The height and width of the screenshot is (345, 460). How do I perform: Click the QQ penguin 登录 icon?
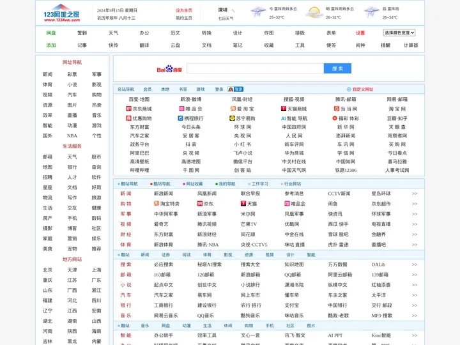[x=236, y=89]
